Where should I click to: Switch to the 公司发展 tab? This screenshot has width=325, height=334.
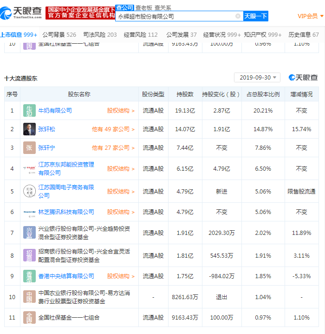(182, 34)
